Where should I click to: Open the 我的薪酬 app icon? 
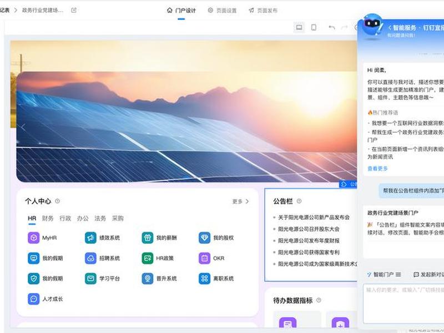[x=148, y=238]
